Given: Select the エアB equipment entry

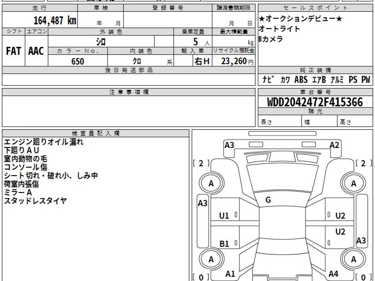Looking at the screenshot, I should 319,80.
